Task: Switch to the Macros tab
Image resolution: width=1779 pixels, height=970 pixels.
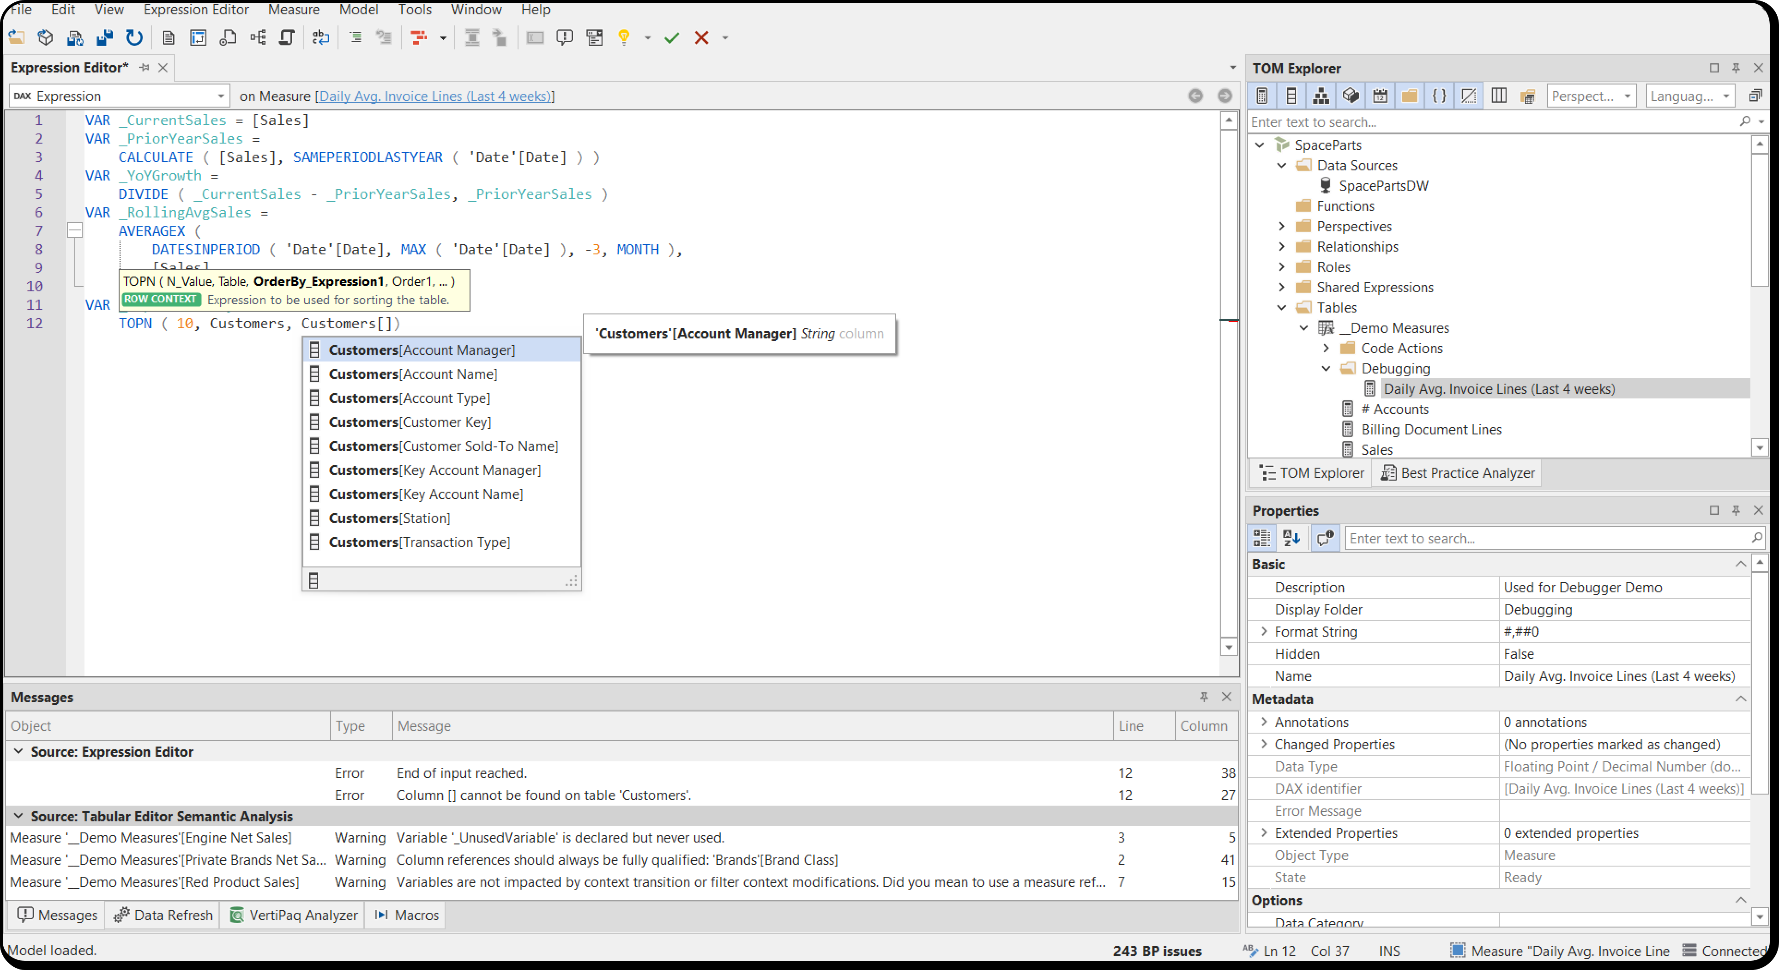Action: pyautogui.click(x=406, y=915)
